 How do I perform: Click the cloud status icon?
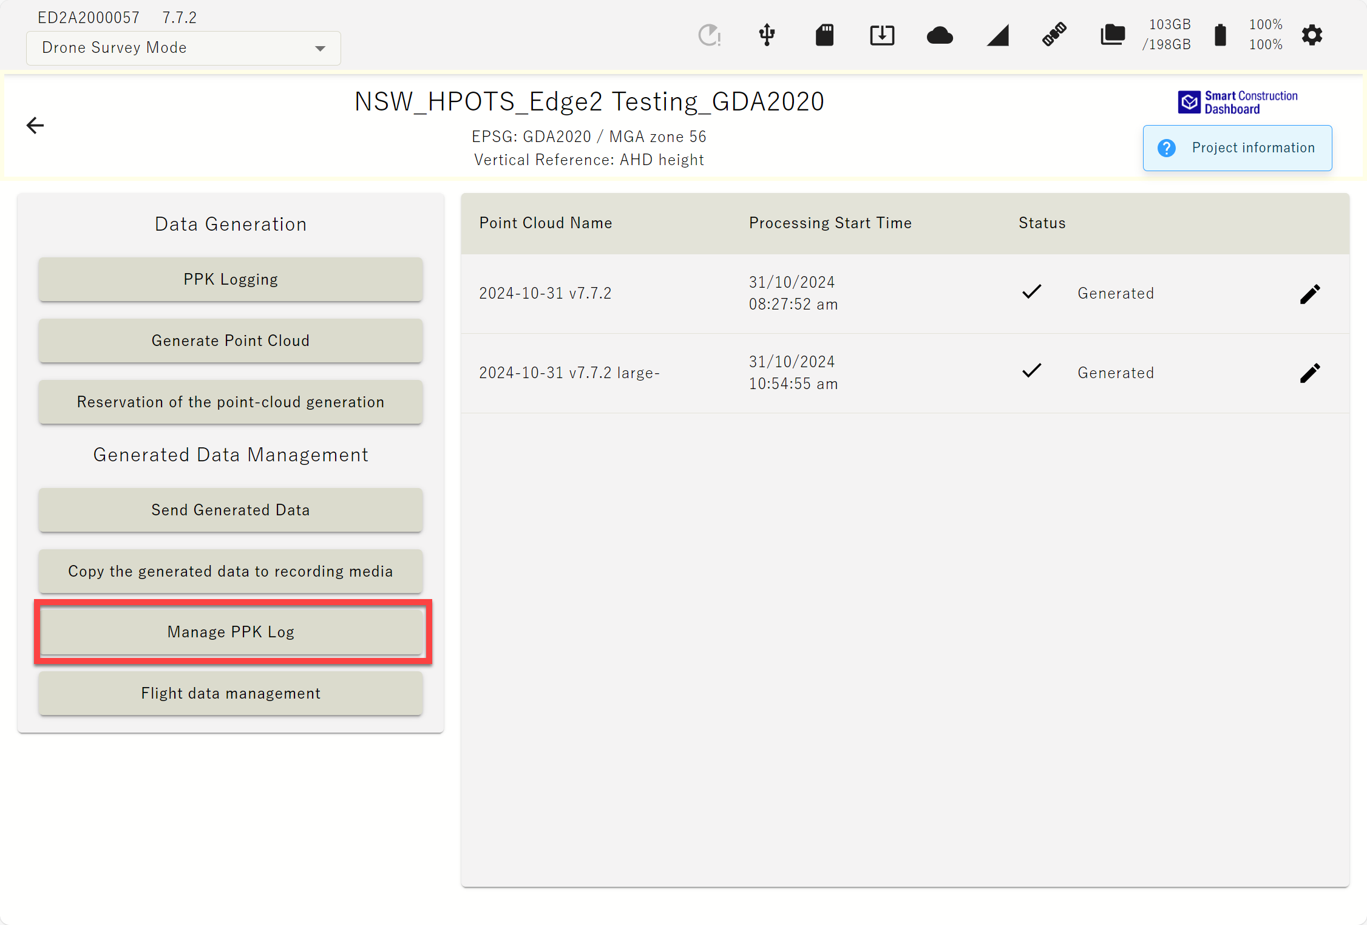[940, 36]
